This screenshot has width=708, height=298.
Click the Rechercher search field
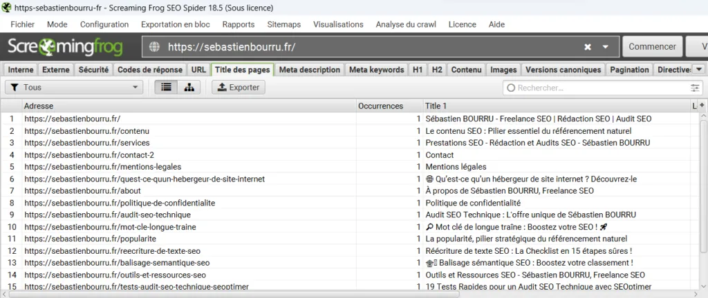pyautogui.click(x=603, y=88)
